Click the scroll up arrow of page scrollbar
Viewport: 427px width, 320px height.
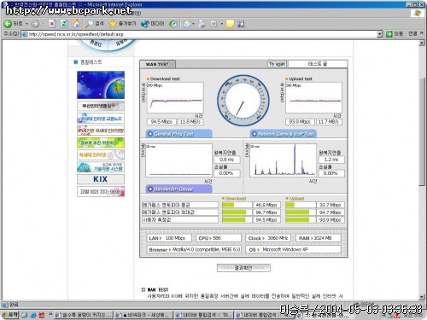422,44
